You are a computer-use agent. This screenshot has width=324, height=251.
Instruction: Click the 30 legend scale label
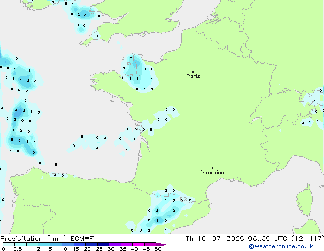(111, 249)
